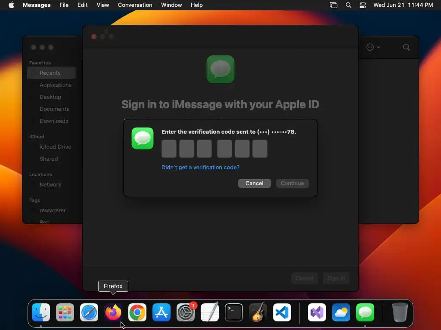441x330 pixels.
Task: Open the Conversation menu
Action: coord(135,5)
